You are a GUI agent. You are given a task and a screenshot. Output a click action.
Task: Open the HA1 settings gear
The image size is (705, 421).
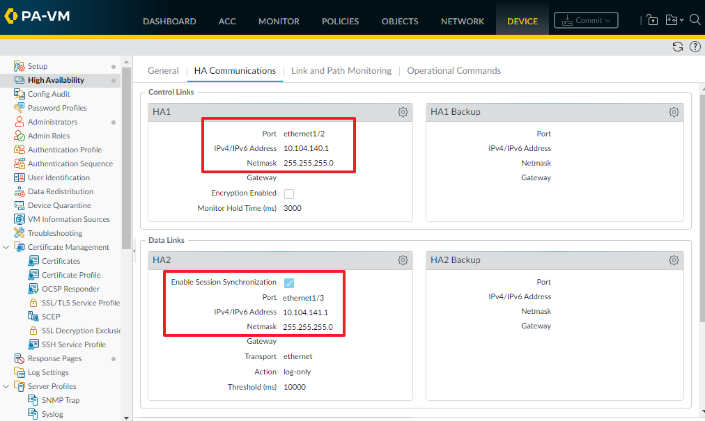pos(402,112)
